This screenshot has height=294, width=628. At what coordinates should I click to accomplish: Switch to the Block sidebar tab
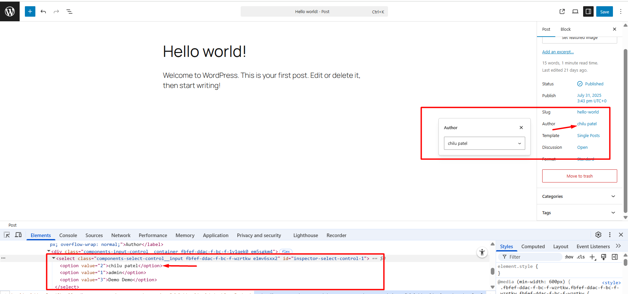pyautogui.click(x=565, y=29)
